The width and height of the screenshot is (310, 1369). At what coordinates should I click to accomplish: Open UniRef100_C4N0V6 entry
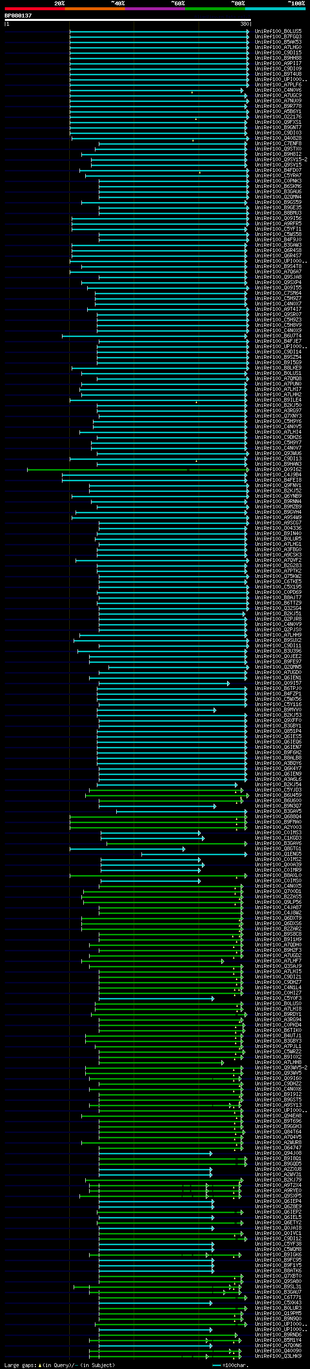tap(278, 90)
